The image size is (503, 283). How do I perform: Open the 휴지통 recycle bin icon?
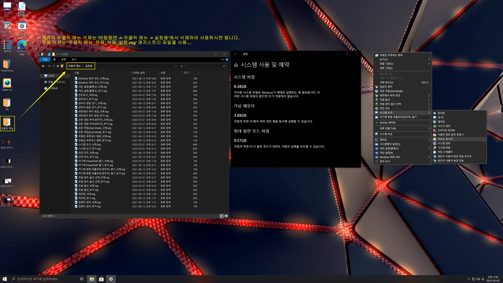[7, 28]
